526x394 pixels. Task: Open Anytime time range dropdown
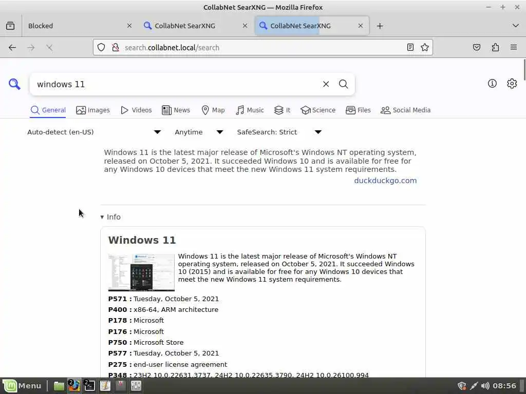(x=199, y=132)
